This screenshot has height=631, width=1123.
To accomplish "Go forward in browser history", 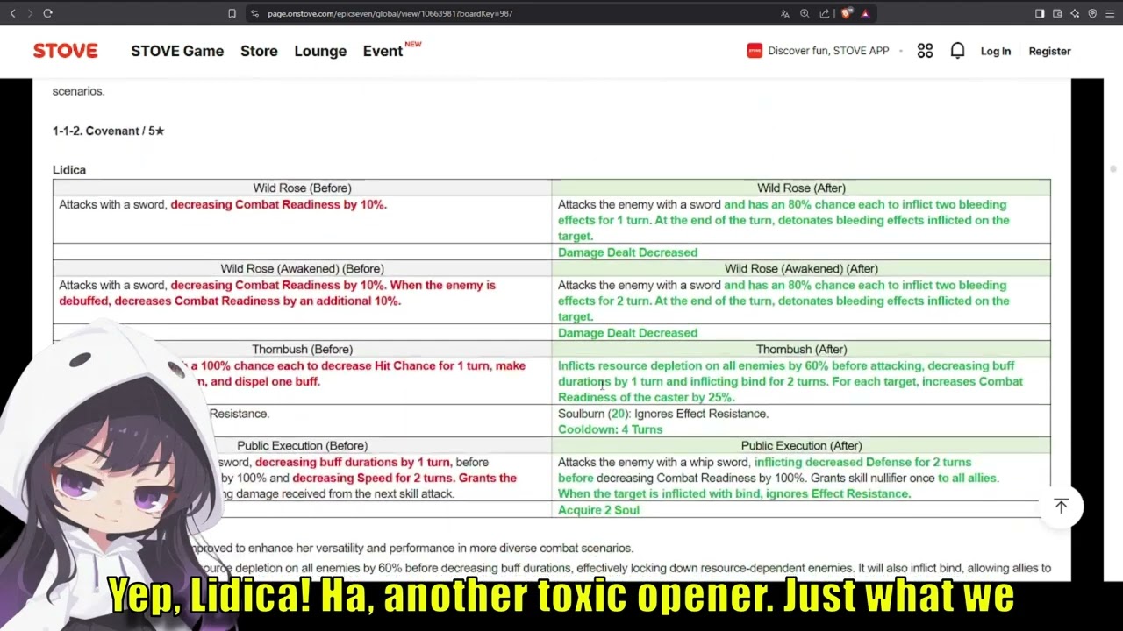I will pyautogui.click(x=30, y=13).
